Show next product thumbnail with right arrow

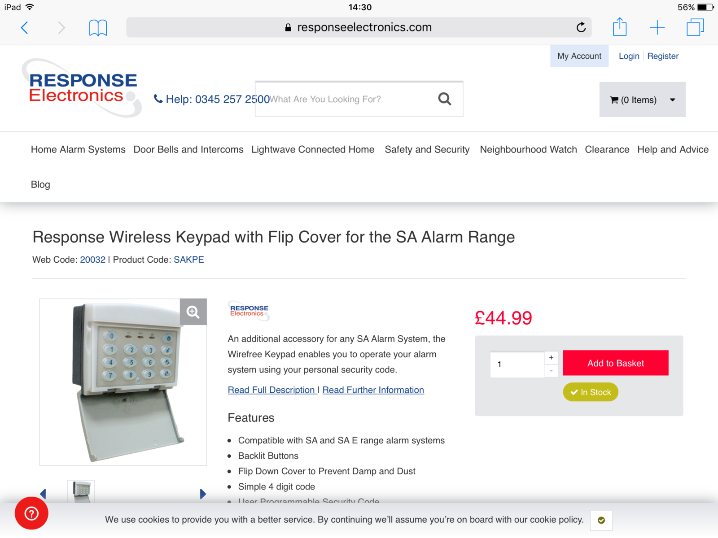(203, 494)
